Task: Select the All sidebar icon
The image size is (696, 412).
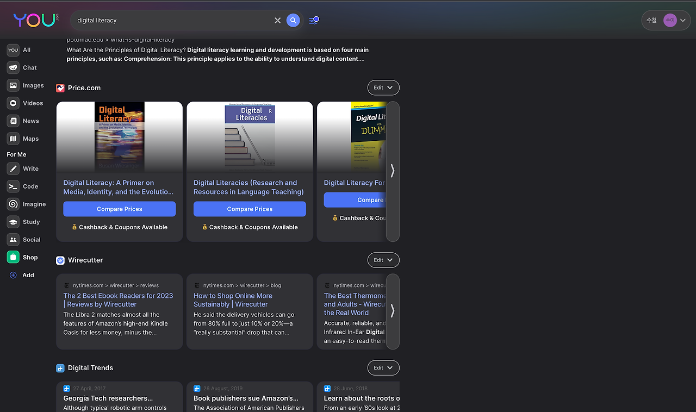Action: tap(13, 50)
